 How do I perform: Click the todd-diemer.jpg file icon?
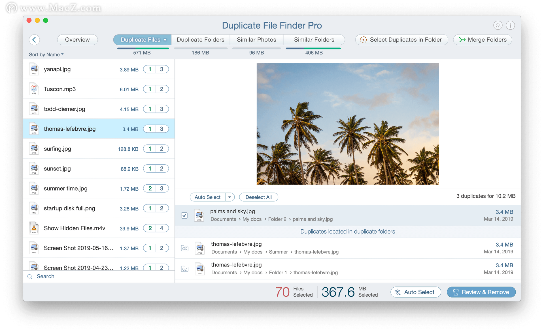(x=34, y=109)
